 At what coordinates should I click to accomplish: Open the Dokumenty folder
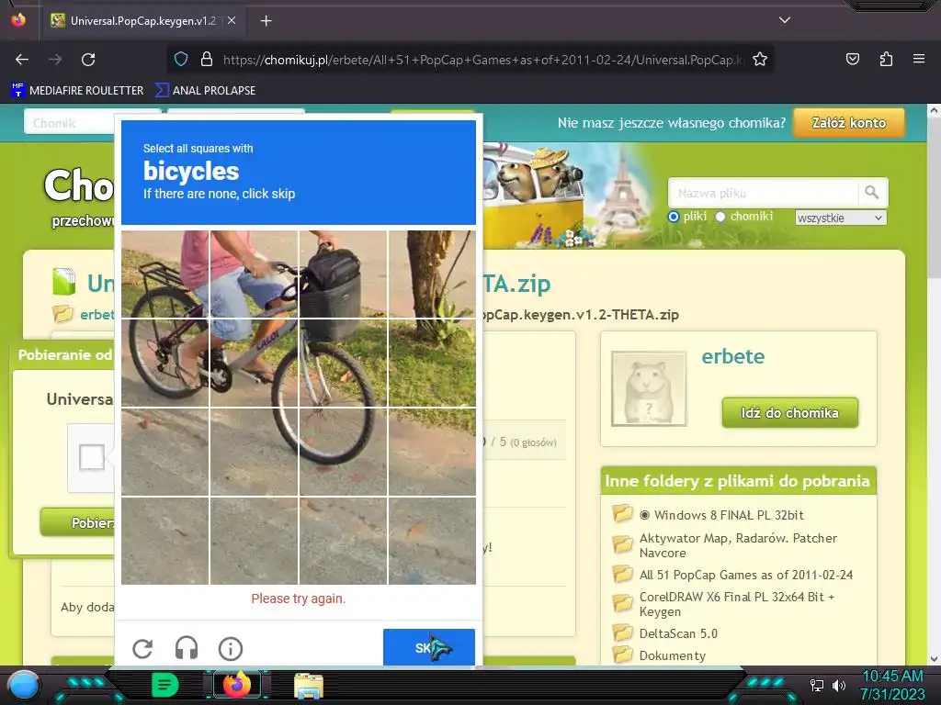click(x=672, y=655)
